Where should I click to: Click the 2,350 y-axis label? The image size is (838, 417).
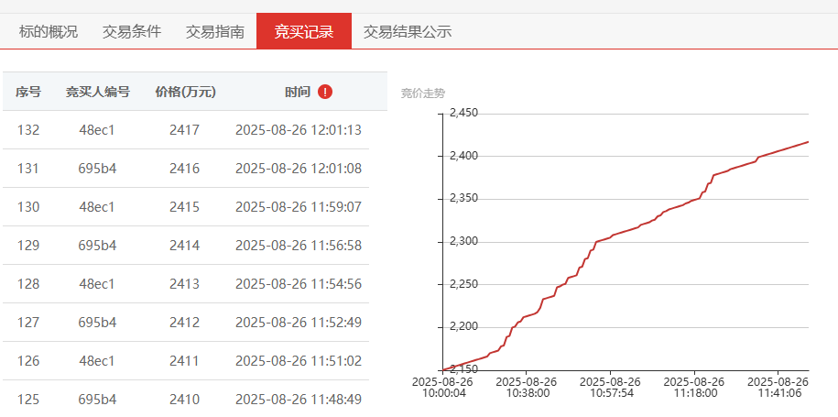pyautogui.click(x=464, y=198)
